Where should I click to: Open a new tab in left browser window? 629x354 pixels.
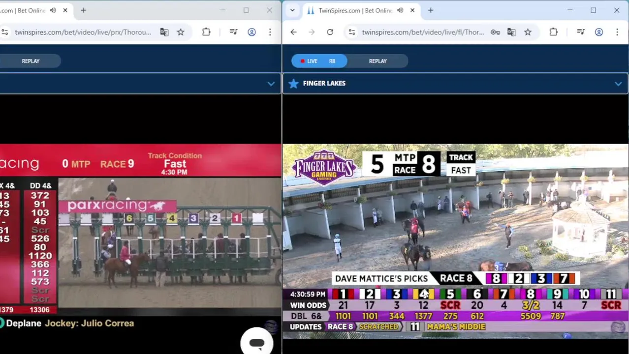(x=83, y=10)
